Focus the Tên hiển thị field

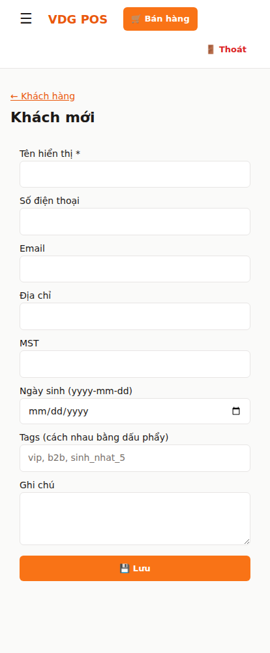[x=135, y=174]
